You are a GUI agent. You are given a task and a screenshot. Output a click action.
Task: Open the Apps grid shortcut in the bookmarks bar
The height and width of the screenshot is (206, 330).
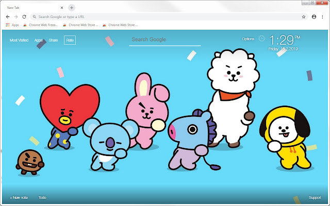12,25
